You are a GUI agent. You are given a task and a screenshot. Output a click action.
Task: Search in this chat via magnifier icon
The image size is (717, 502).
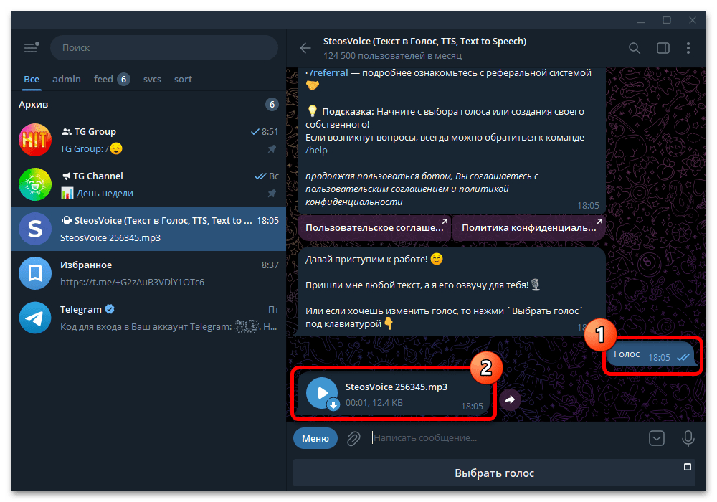click(x=635, y=48)
